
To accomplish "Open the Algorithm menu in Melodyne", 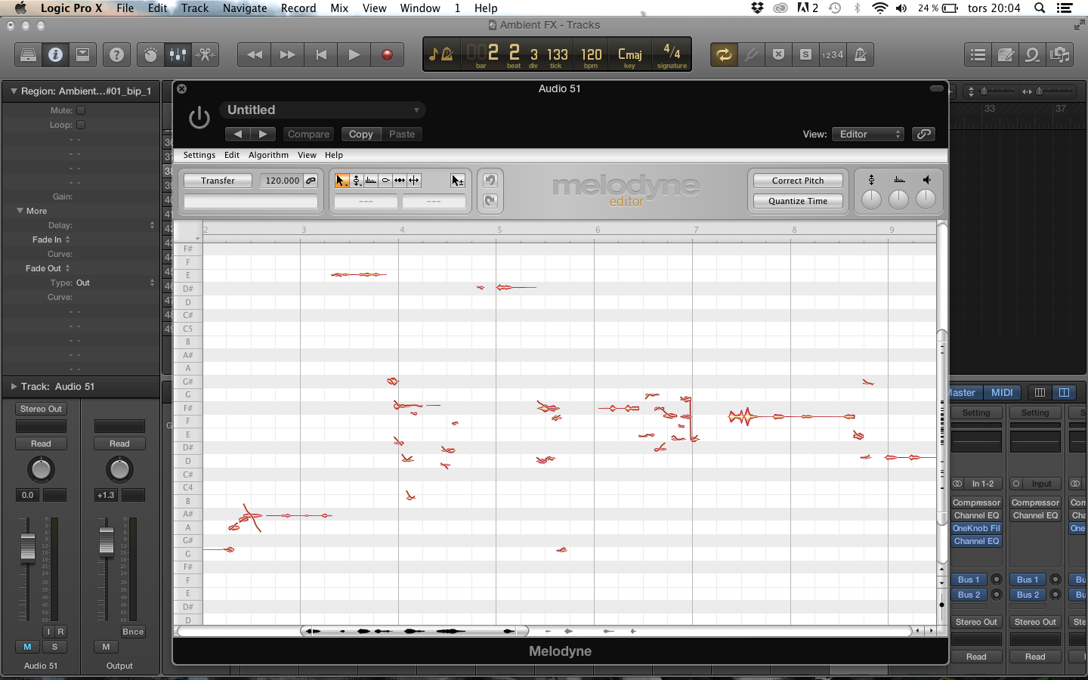I will click(x=268, y=155).
